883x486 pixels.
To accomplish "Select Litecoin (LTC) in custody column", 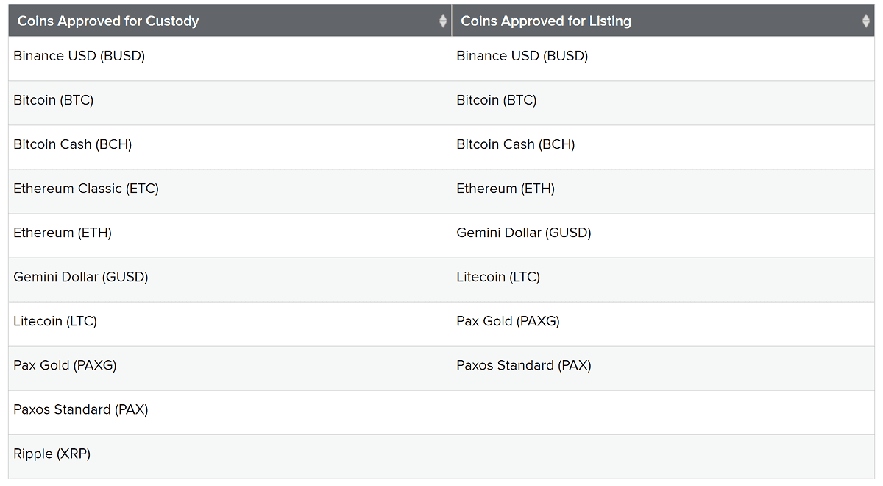I will coord(55,321).
